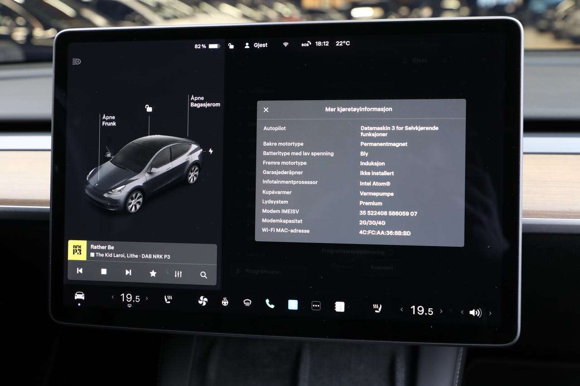Tap the passenger temperature 19.5 value
The height and width of the screenshot is (386, 580).
tap(421, 310)
